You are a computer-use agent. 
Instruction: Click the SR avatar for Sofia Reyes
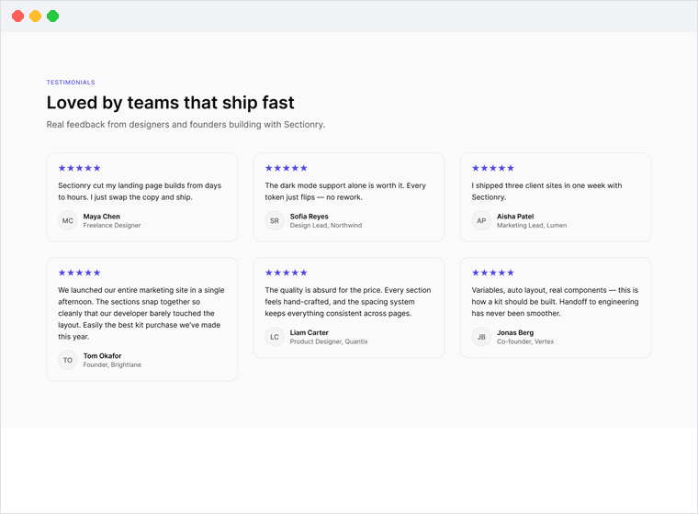[x=275, y=220]
